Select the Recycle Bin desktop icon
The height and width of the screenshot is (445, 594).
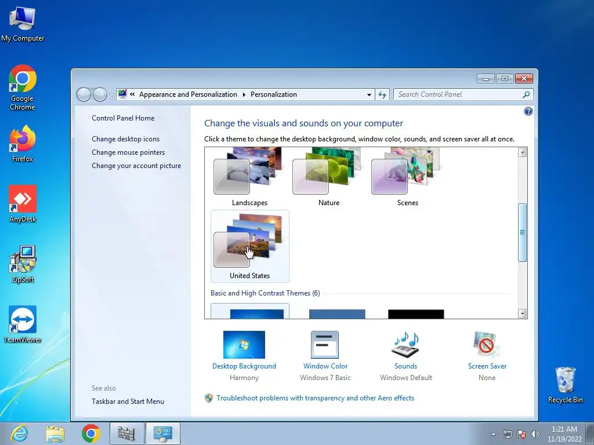point(565,385)
